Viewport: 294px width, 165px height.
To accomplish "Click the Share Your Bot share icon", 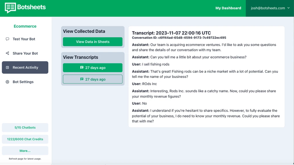I will [x=7, y=53].
